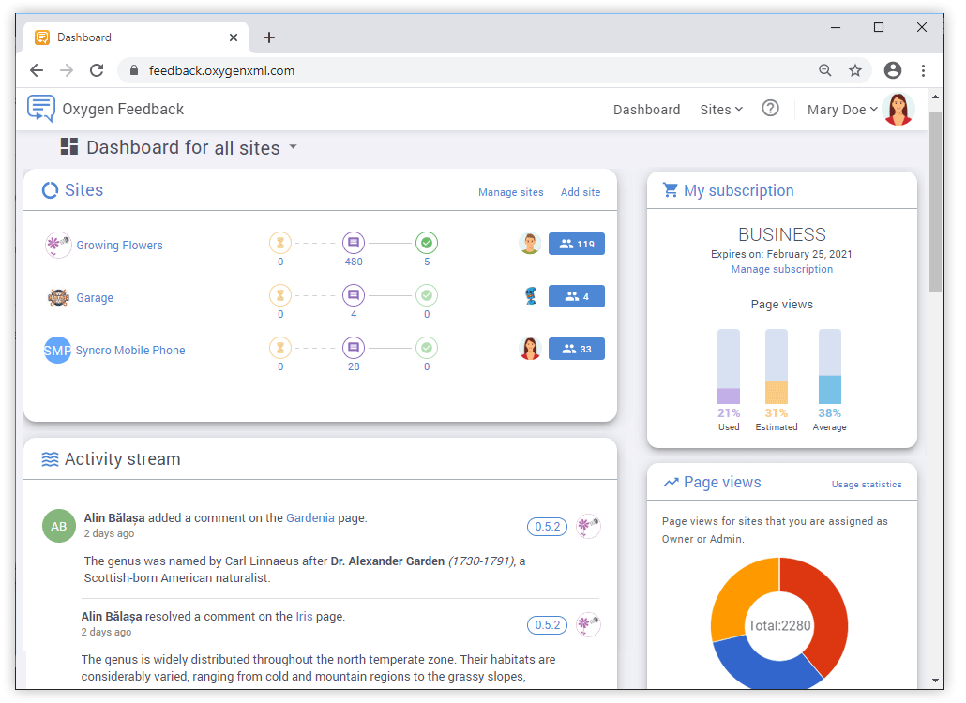This screenshot has height=703, width=966.
Task: Open the Chrome profile account icon
Action: click(893, 70)
